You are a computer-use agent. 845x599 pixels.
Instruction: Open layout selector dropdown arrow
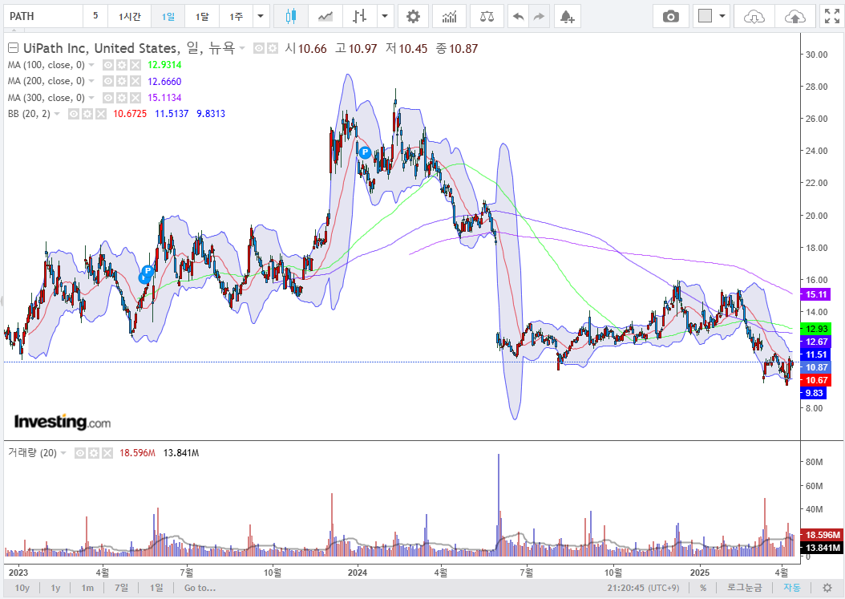(722, 16)
